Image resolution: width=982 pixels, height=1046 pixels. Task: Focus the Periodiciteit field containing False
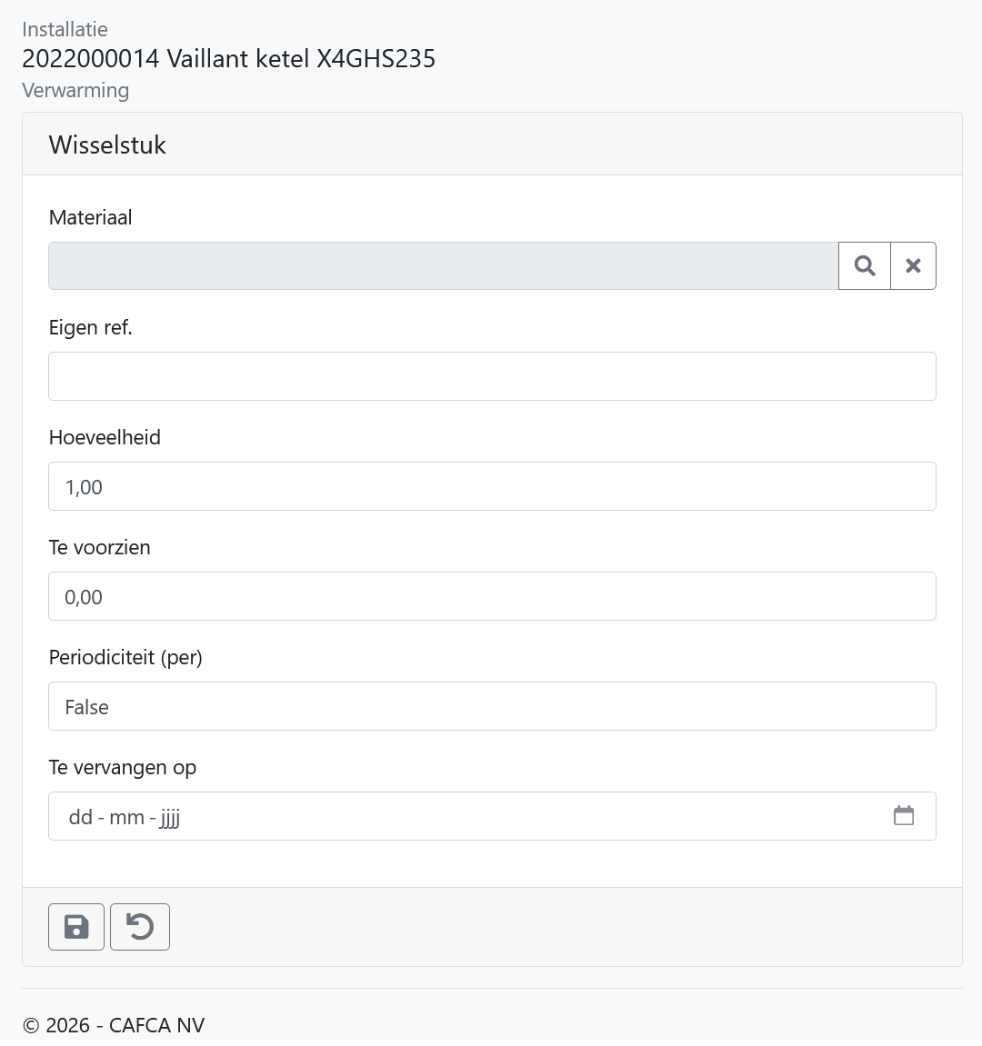click(x=492, y=706)
